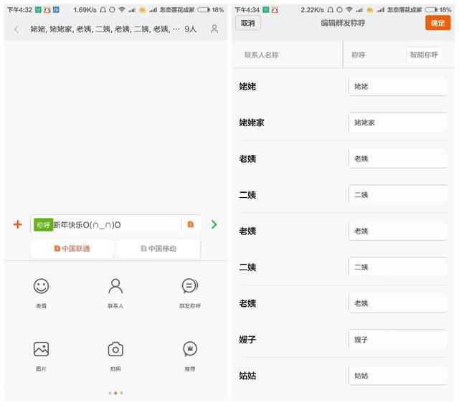Tap the 智能称呼 smart greeting button
459x405 pixels.
(424, 54)
